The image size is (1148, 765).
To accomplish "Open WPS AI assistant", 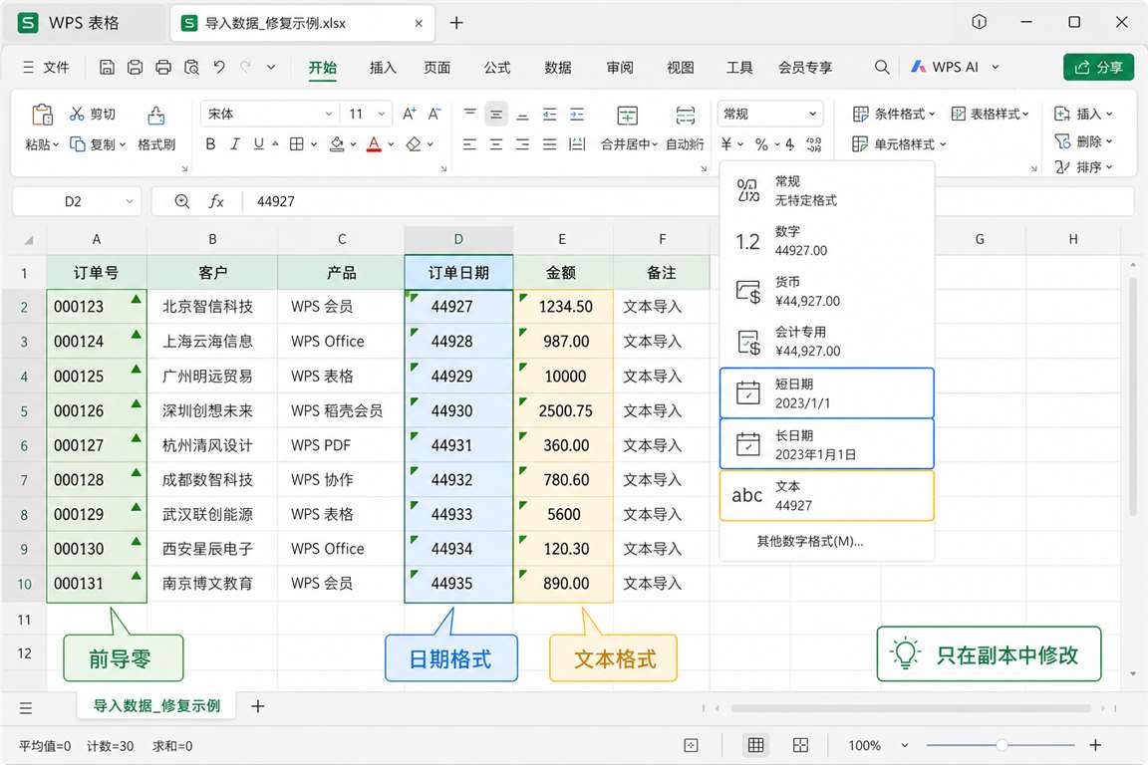I will pos(955,68).
